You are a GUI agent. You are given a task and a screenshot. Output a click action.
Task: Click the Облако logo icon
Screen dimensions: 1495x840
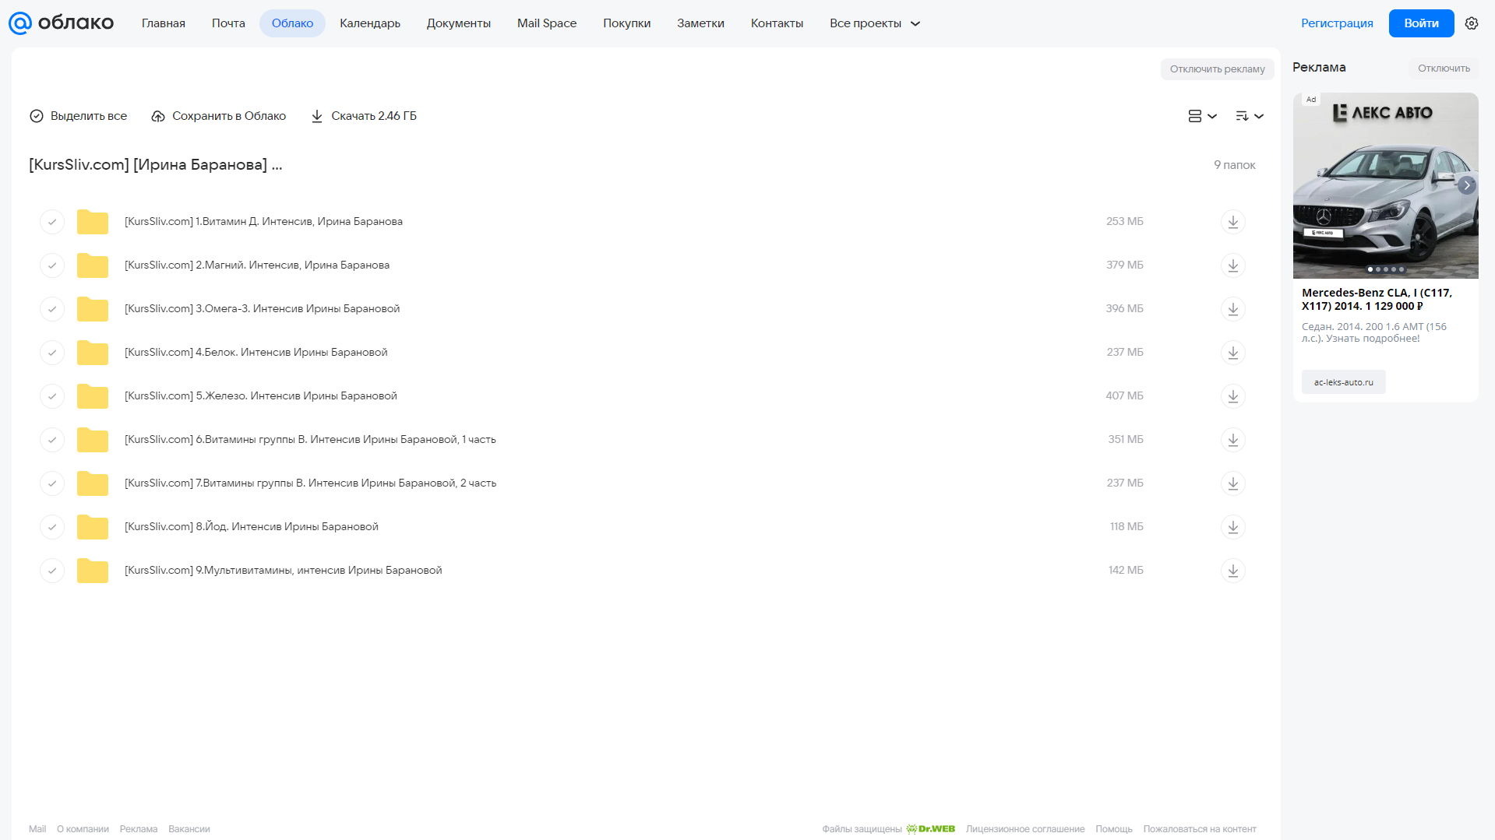(x=20, y=23)
